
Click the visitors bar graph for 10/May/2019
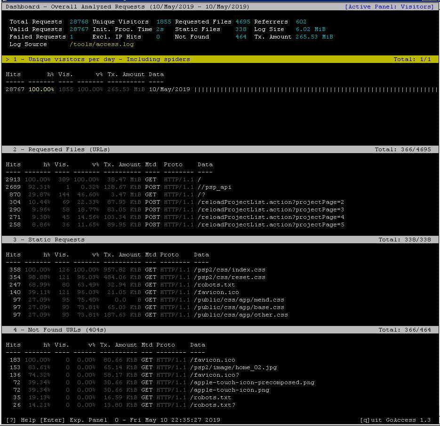[316, 90]
